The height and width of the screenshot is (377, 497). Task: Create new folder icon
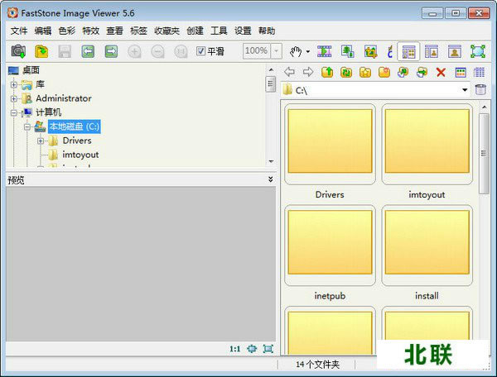tap(384, 72)
